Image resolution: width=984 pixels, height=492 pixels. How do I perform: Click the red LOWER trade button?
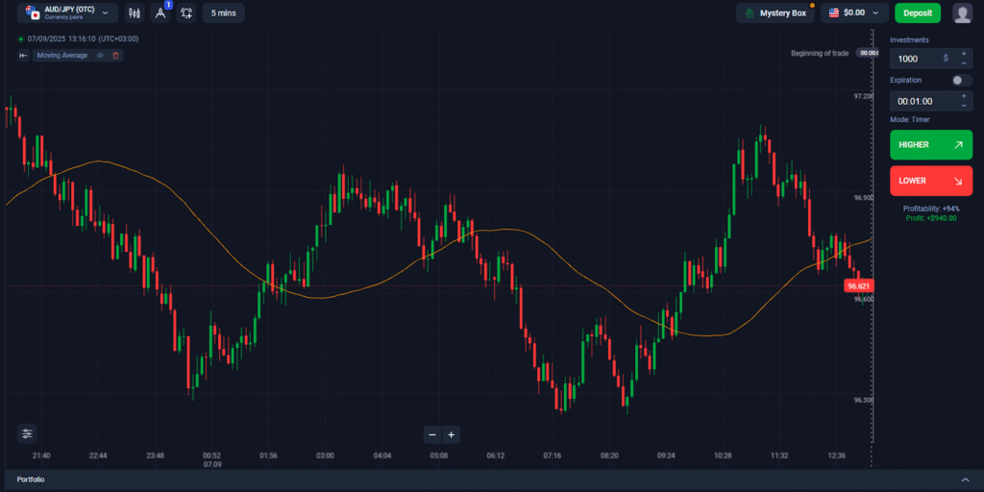[930, 181]
